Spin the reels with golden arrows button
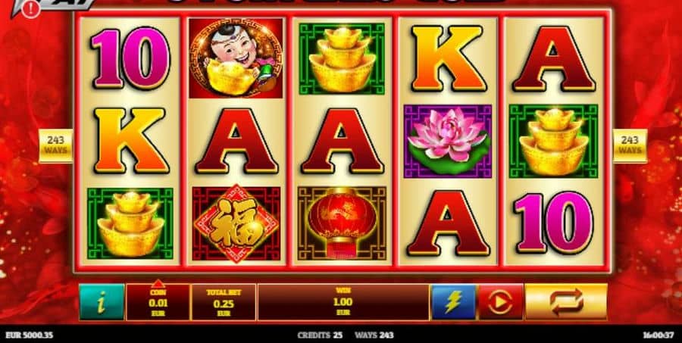This screenshot has height=343, width=682. point(566,302)
